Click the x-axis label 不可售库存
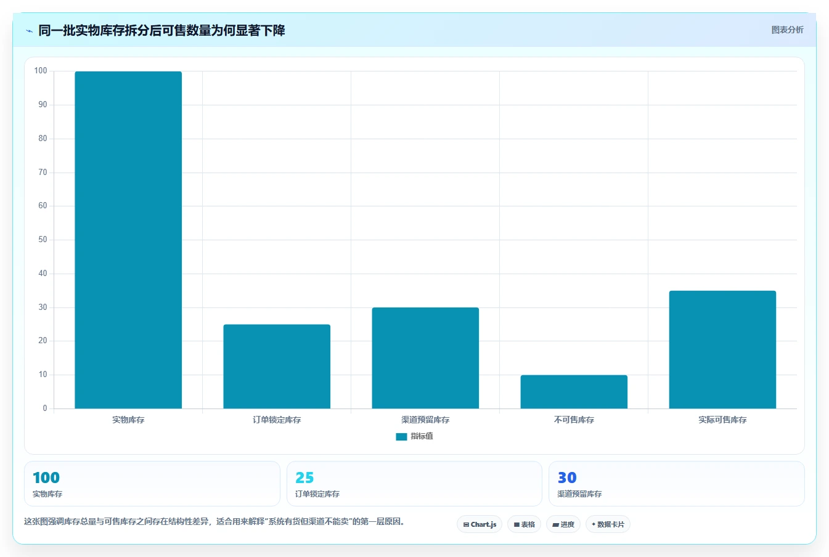Image resolution: width=829 pixels, height=557 pixels. (574, 420)
